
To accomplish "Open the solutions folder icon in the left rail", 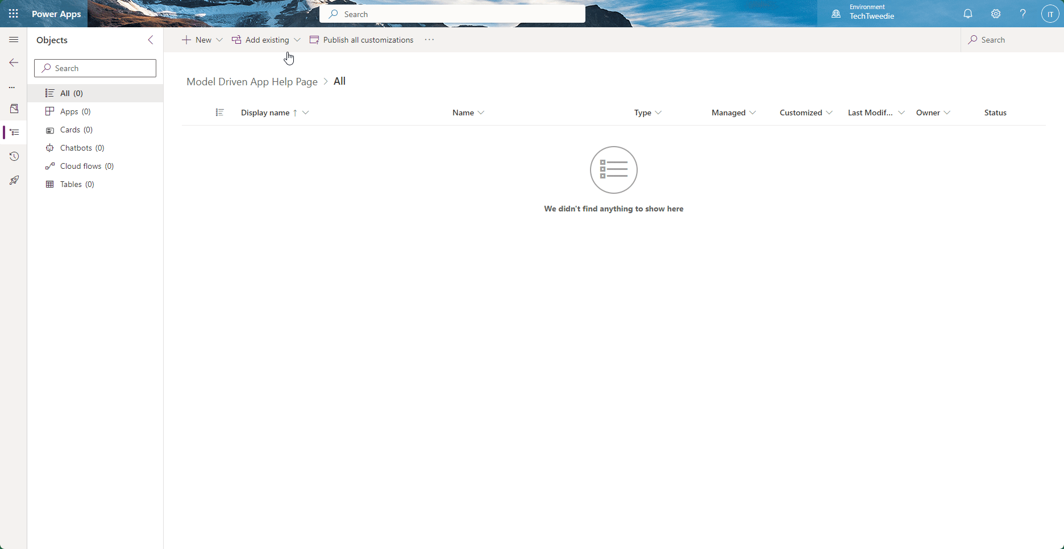I will click(14, 109).
